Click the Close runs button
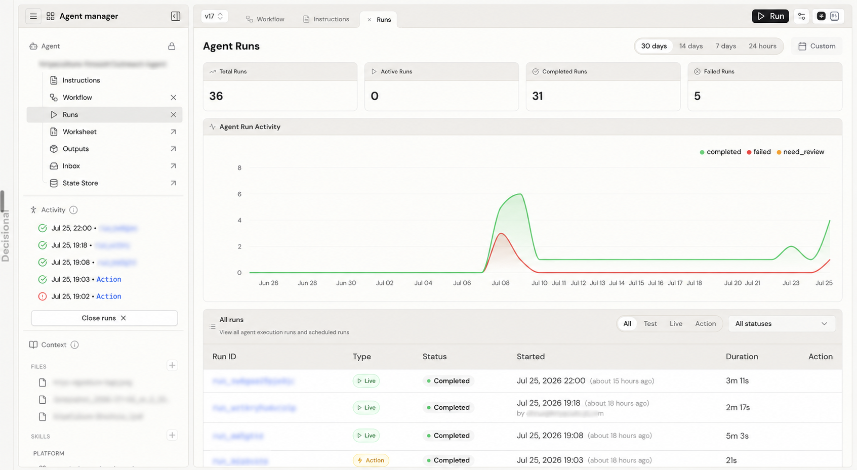Screen dimensions: 857x470 click(x=104, y=318)
